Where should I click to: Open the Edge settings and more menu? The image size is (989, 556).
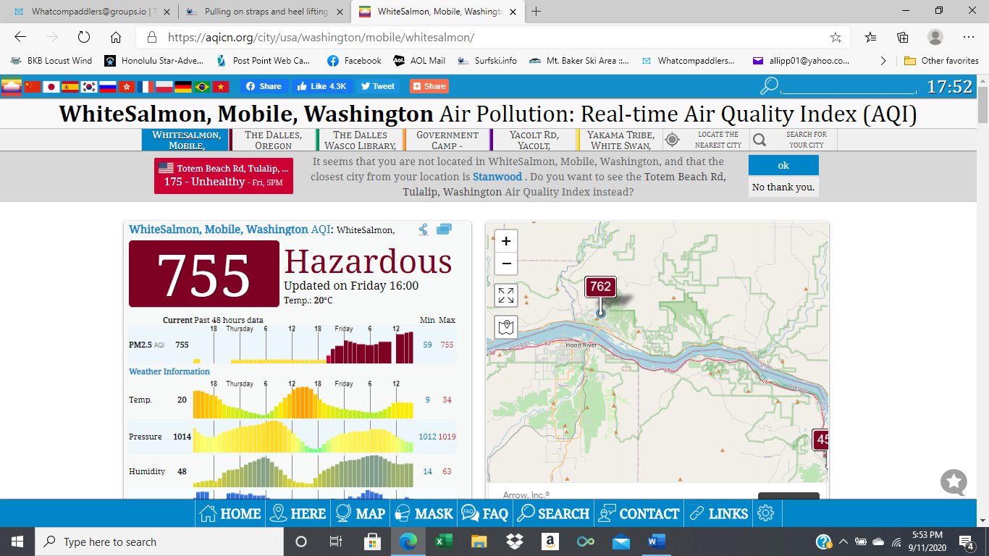(x=969, y=38)
